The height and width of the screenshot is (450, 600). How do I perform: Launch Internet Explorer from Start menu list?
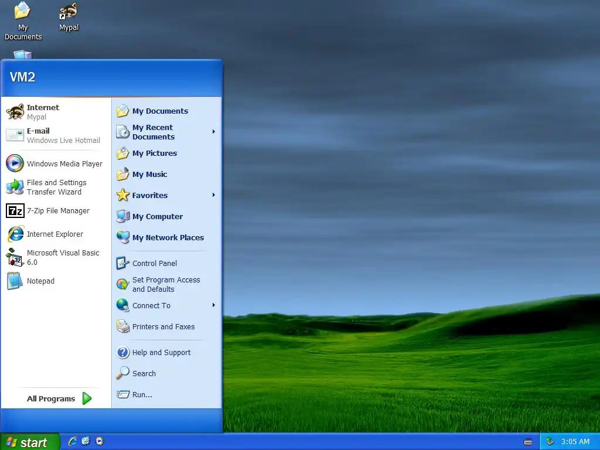pyautogui.click(x=16, y=234)
